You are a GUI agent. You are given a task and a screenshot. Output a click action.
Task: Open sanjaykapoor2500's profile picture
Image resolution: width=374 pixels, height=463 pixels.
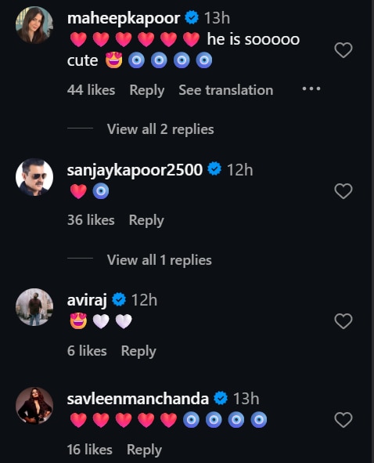34,177
